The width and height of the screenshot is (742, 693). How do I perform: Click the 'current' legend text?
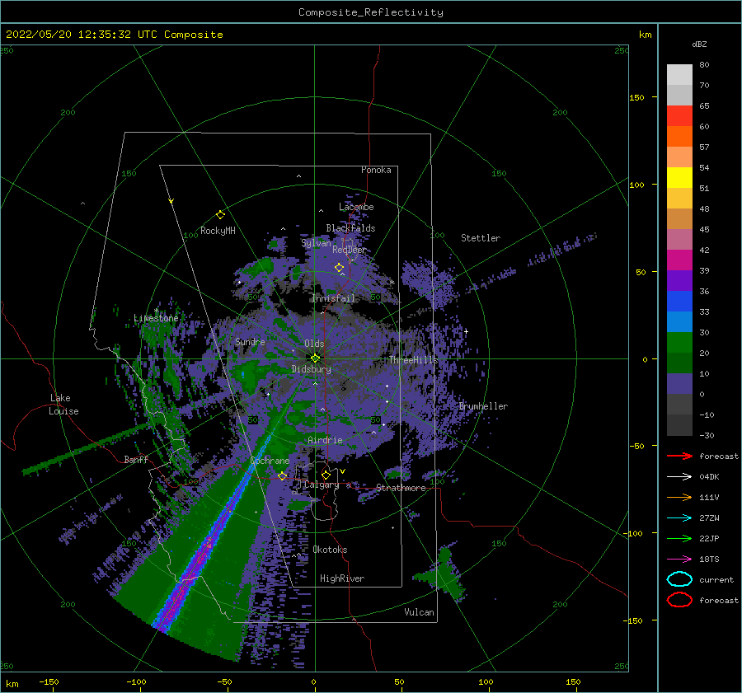[716, 579]
